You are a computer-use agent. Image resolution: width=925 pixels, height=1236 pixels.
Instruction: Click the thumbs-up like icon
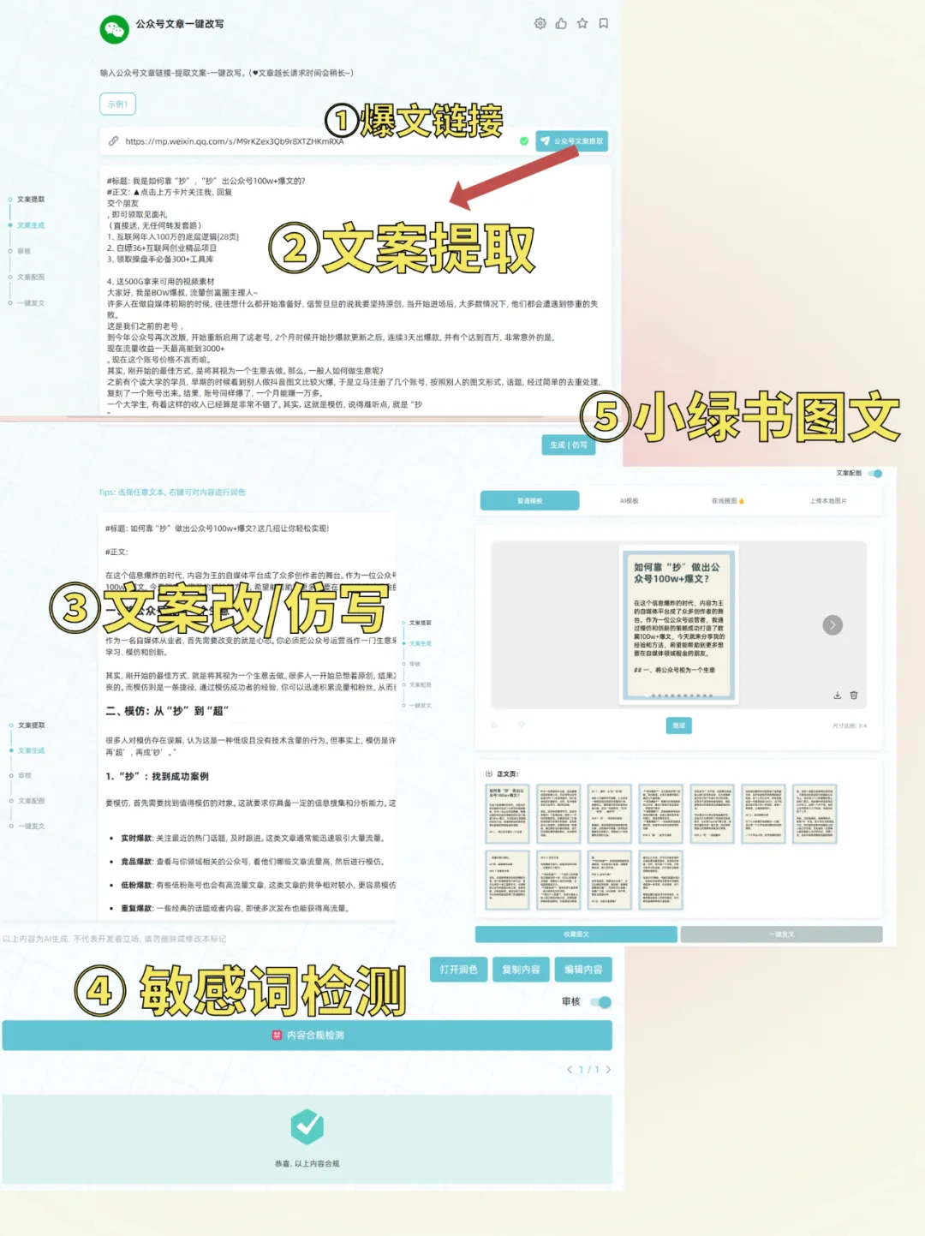tap(561, 24)
